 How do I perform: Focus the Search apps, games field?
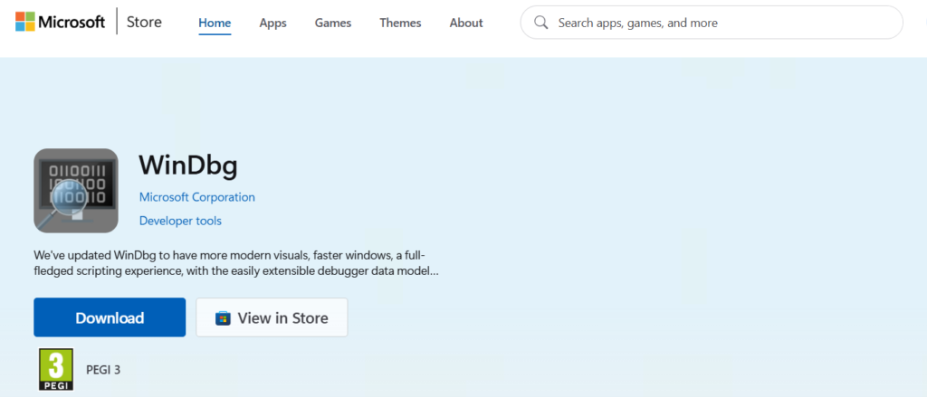coord(712,23)
